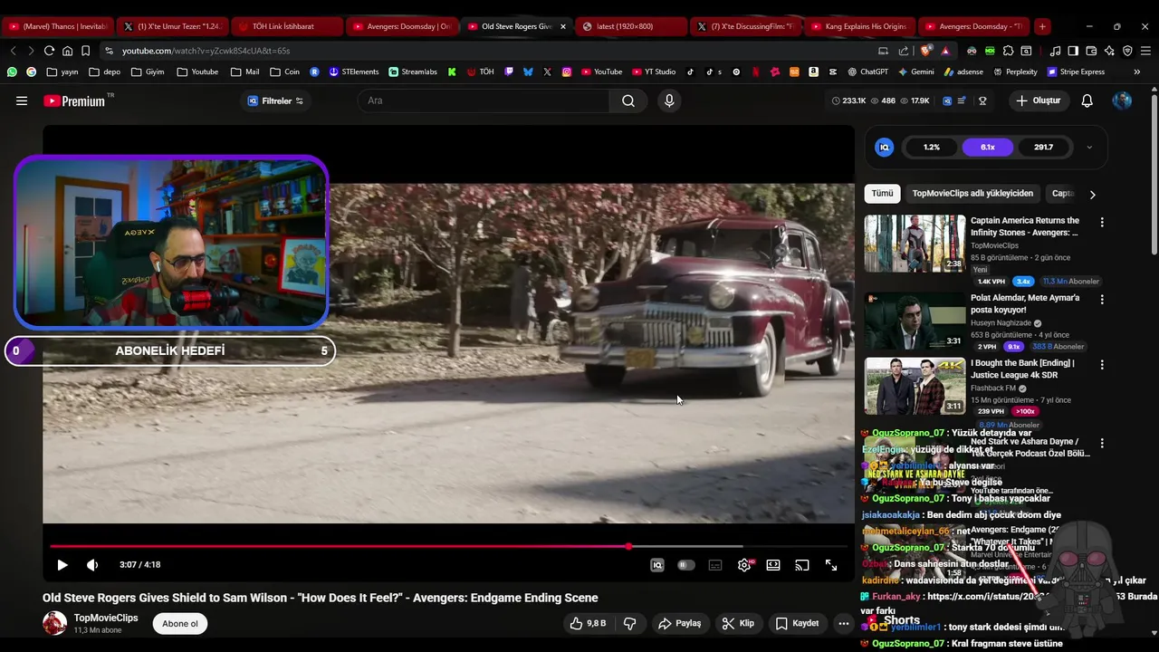Select the TopMovieClips adlı yükleyiciden chip
The height and width of the screenshot is (652, 1159).
click(972, 193)
